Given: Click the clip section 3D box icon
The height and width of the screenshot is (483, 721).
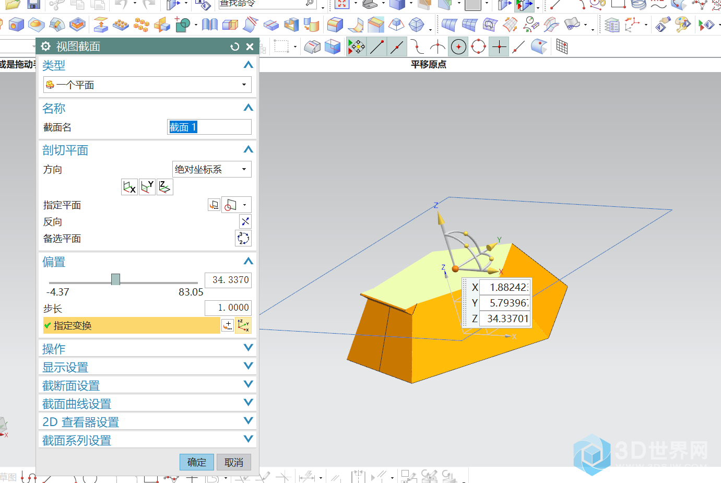Looking at the screenshot, I should [x=333, y=47].
